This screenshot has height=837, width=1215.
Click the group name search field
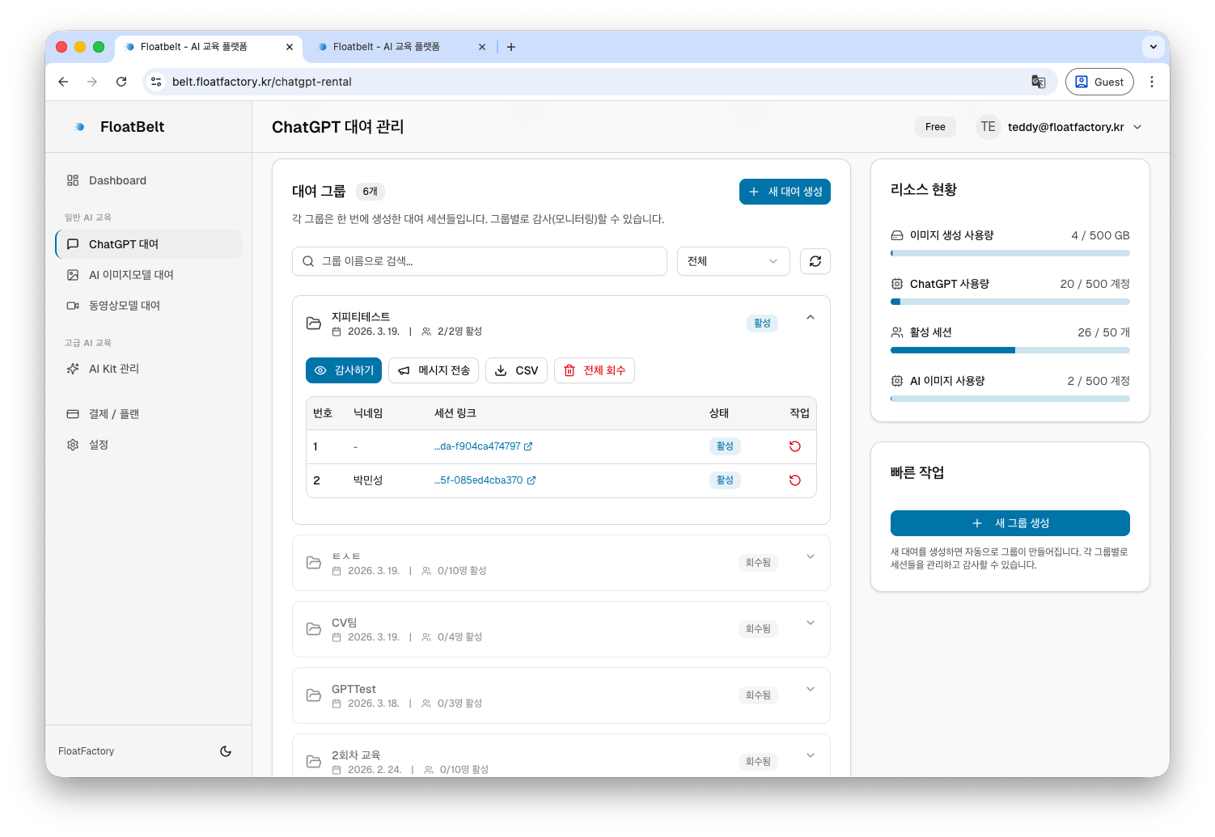(479, 260)
